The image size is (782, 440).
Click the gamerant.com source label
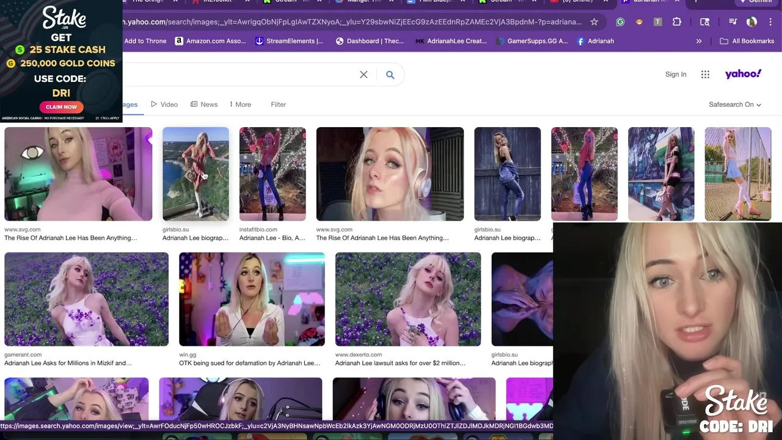point(23,354)
